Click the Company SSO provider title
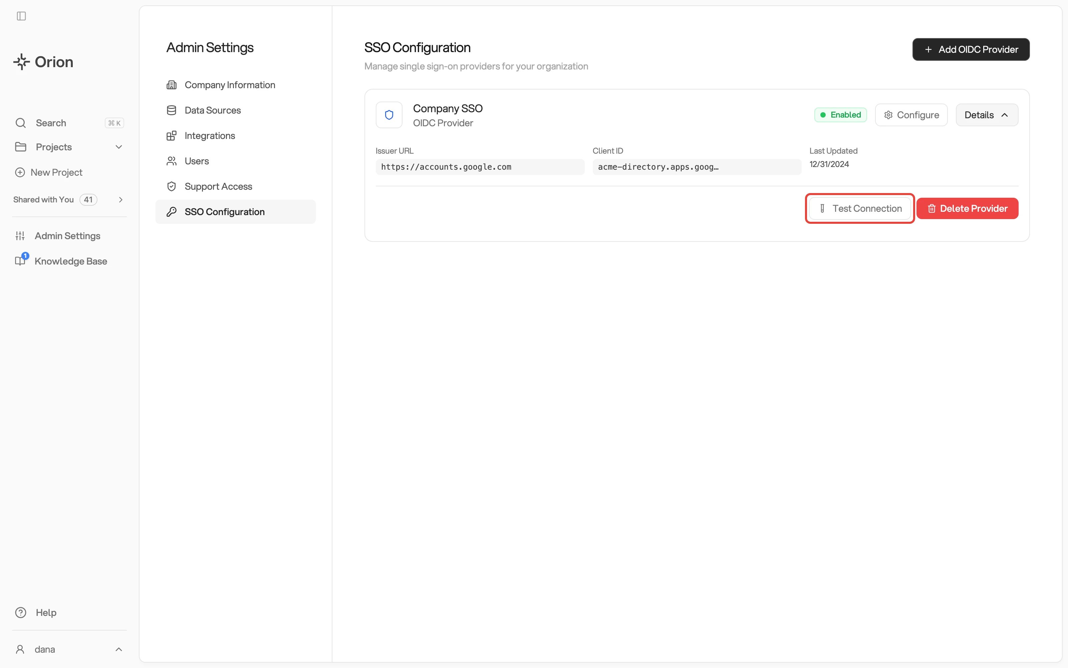Image resolution: width=1068 pixels, height=668 pixels. click(448, 108)
